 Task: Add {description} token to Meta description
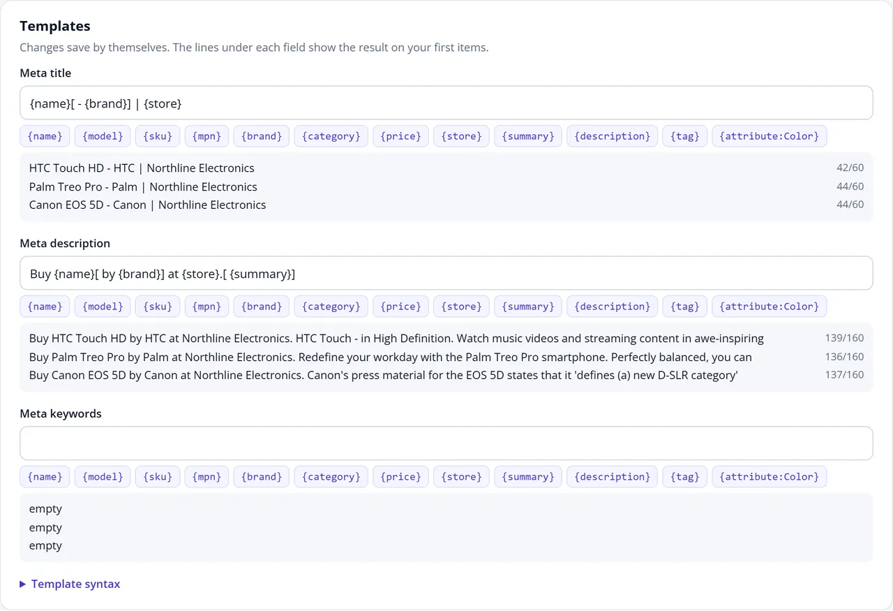tap(613, 307)
